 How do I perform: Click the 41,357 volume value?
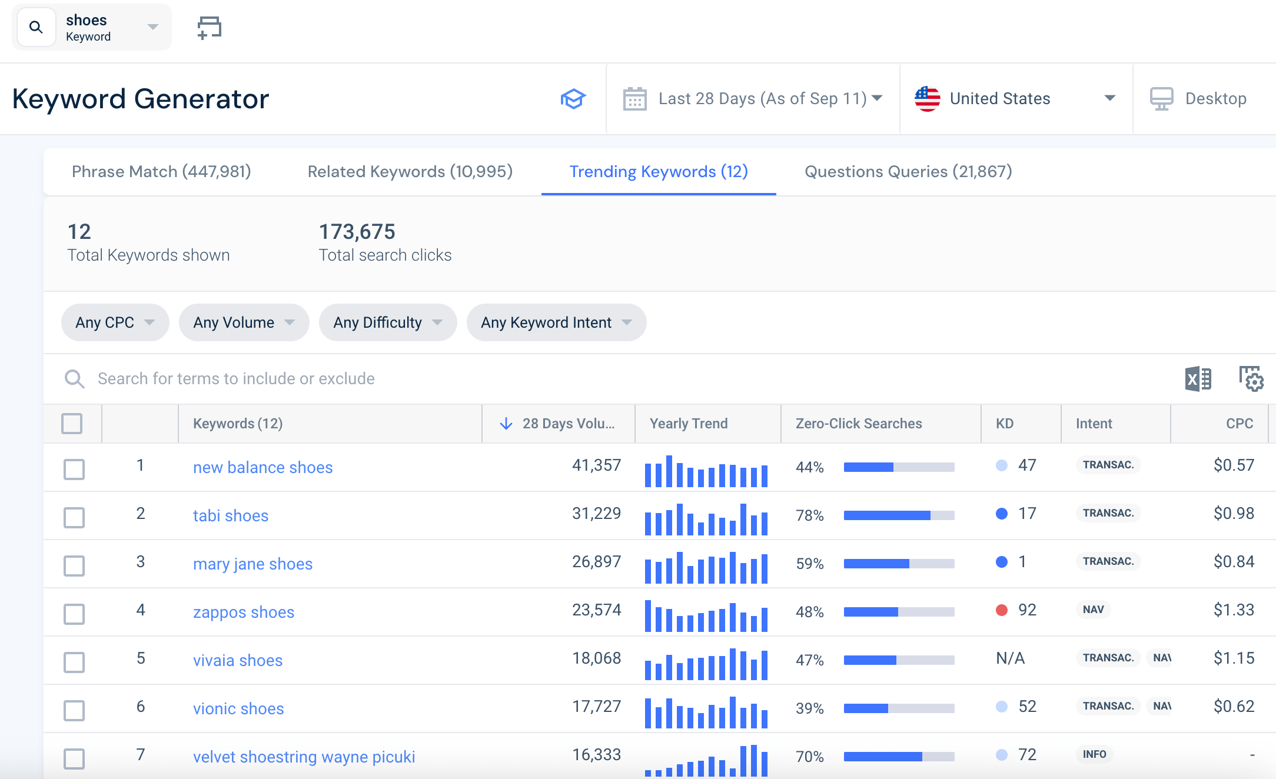point(597,465)
